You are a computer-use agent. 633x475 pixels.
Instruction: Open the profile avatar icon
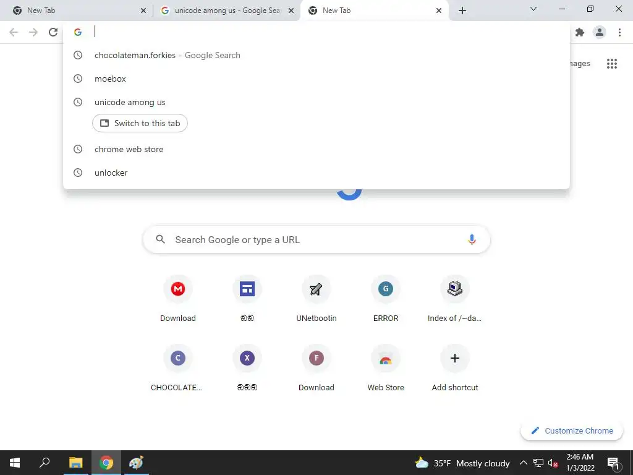click(x=600, y=32)
